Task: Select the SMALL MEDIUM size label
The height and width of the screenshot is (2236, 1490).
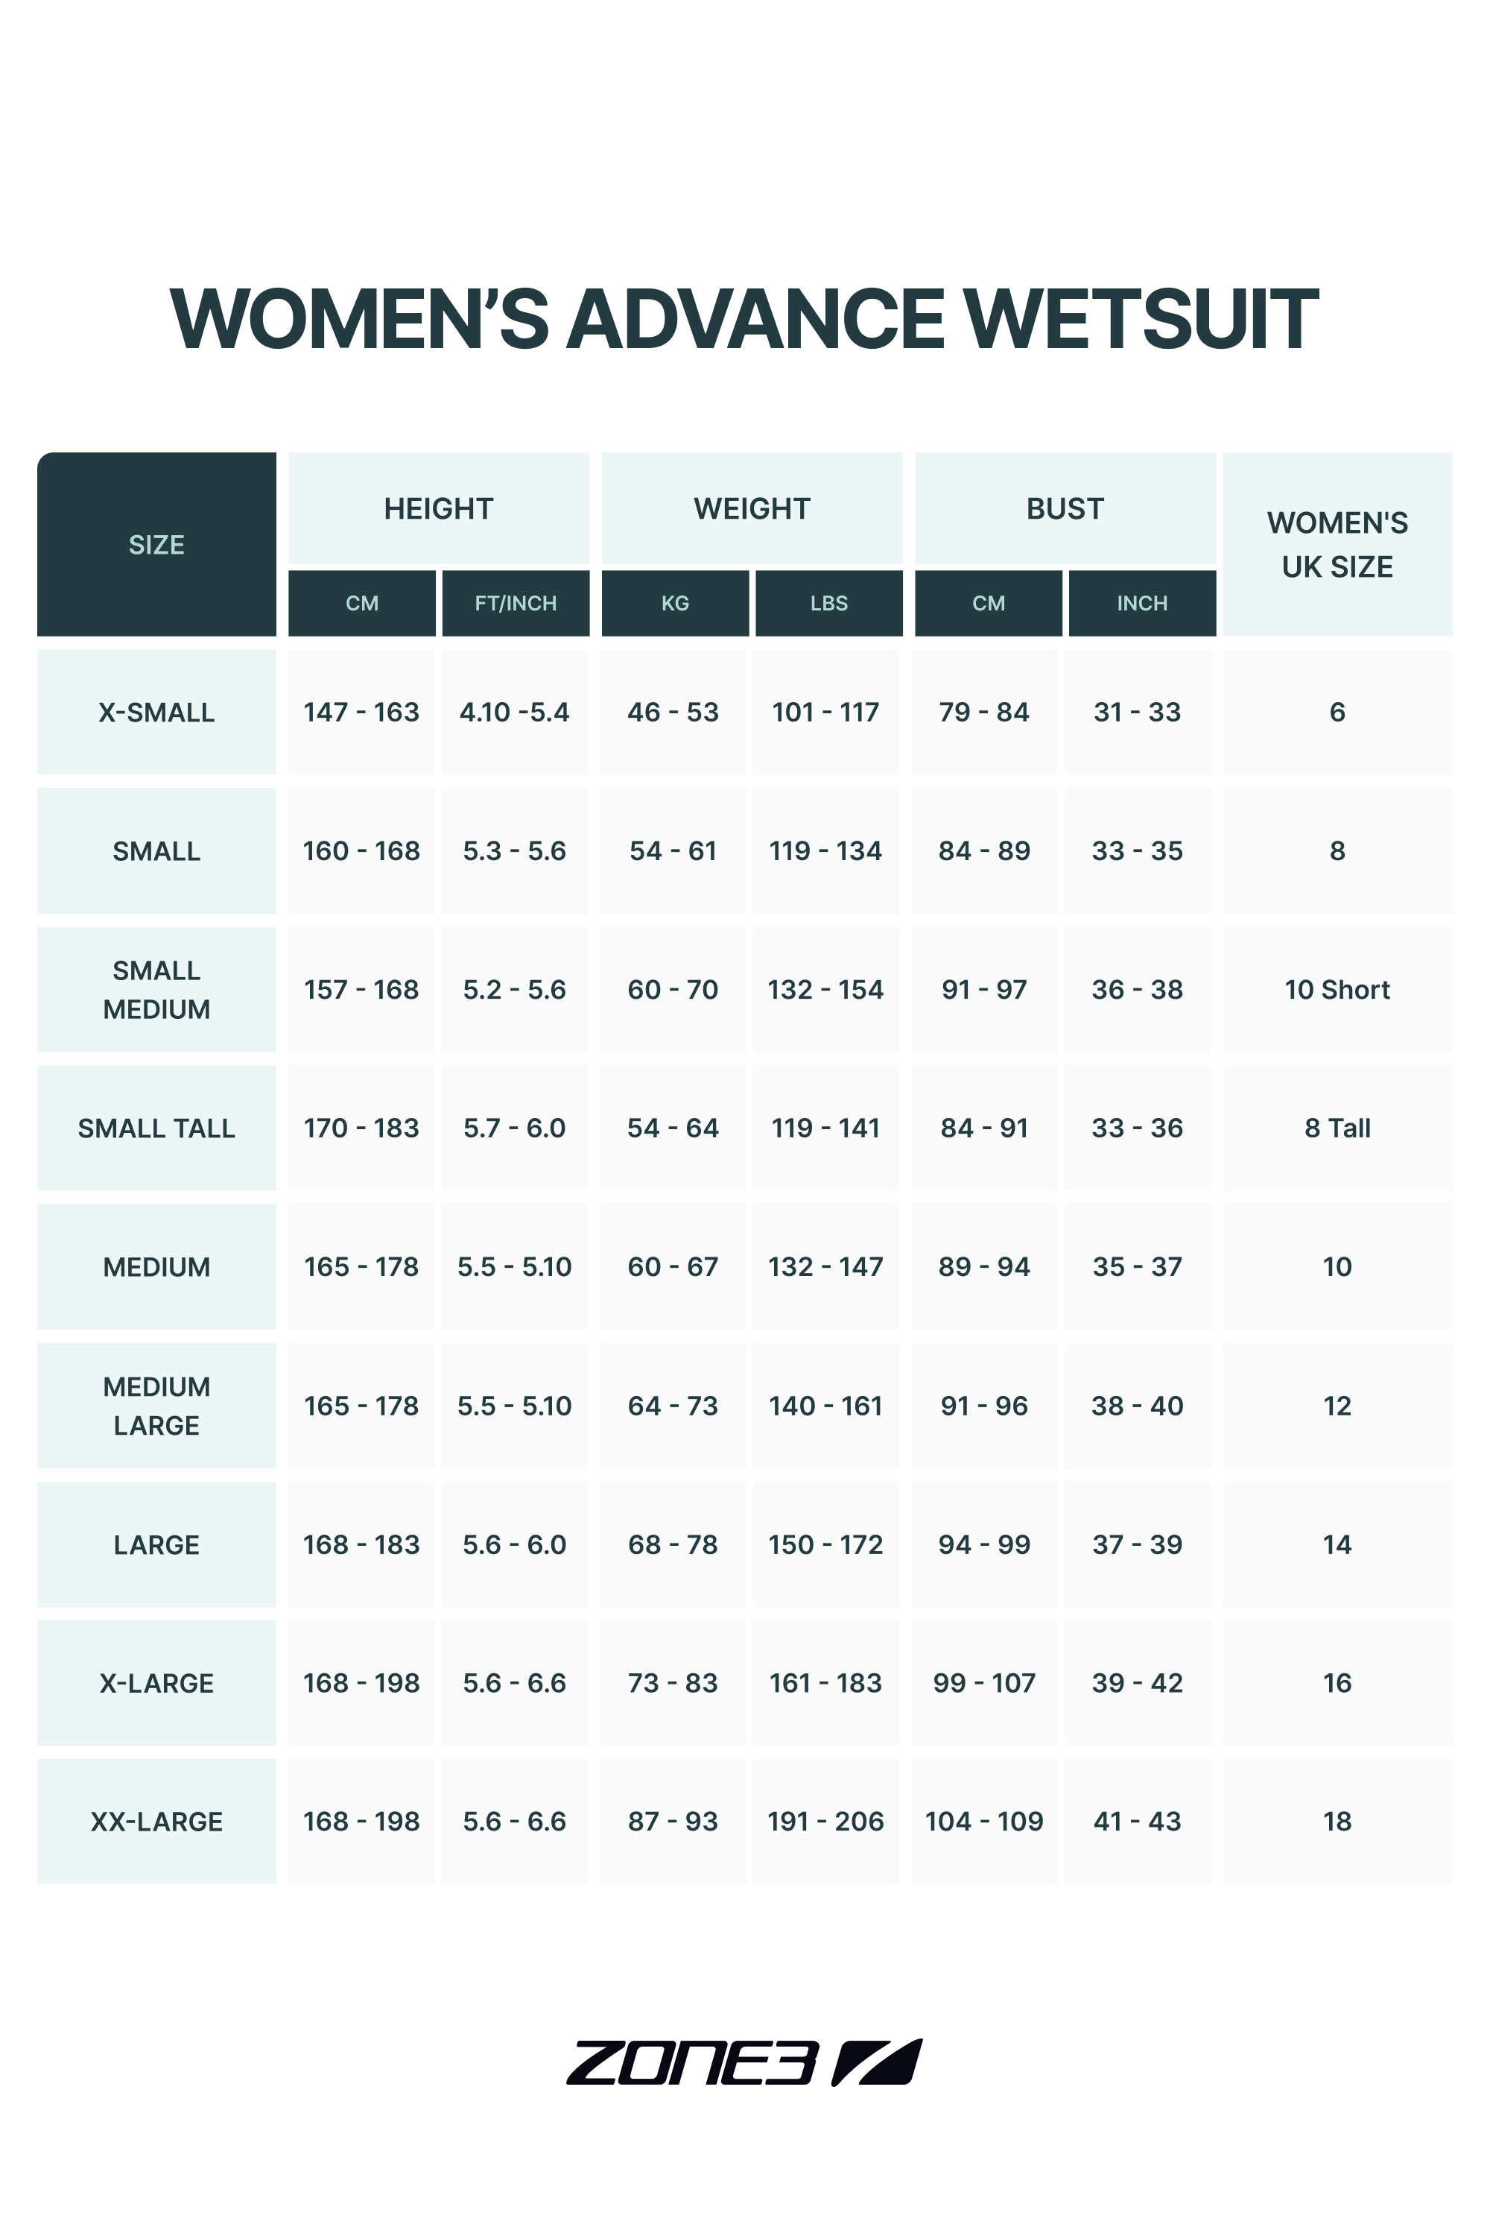Action: point(156,990)
